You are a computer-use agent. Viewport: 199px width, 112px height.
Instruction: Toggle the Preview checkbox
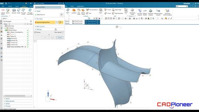pos(35,32)
